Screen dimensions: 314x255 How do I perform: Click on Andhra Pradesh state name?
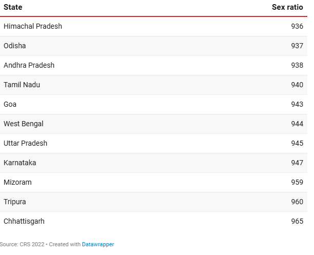(29, 65)
